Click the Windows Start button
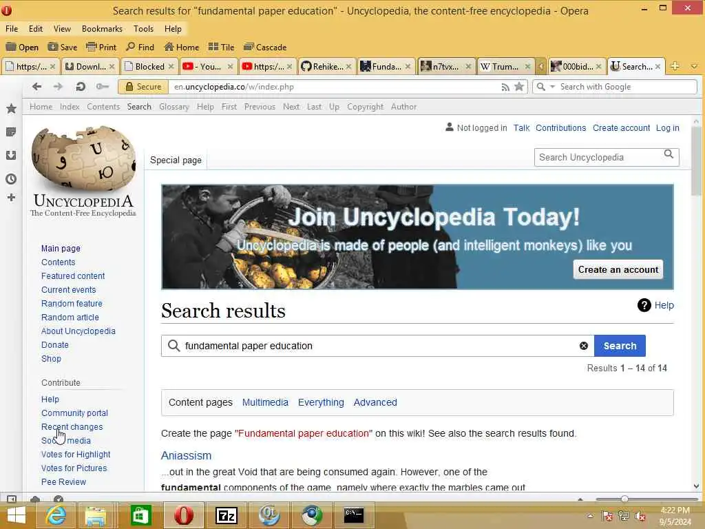Viewport: 705px width, 529px height. pyautogui.click(x=17, y=515)
